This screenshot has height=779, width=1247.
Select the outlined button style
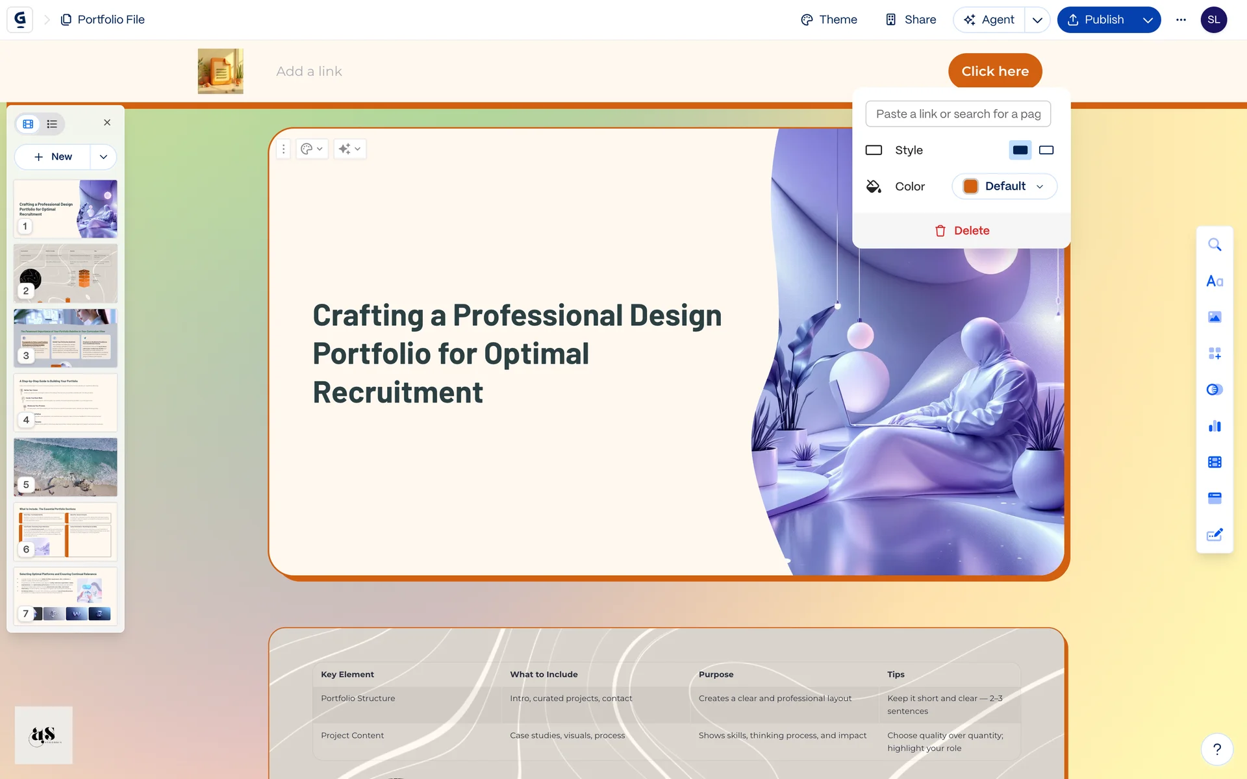point(1046,150)
